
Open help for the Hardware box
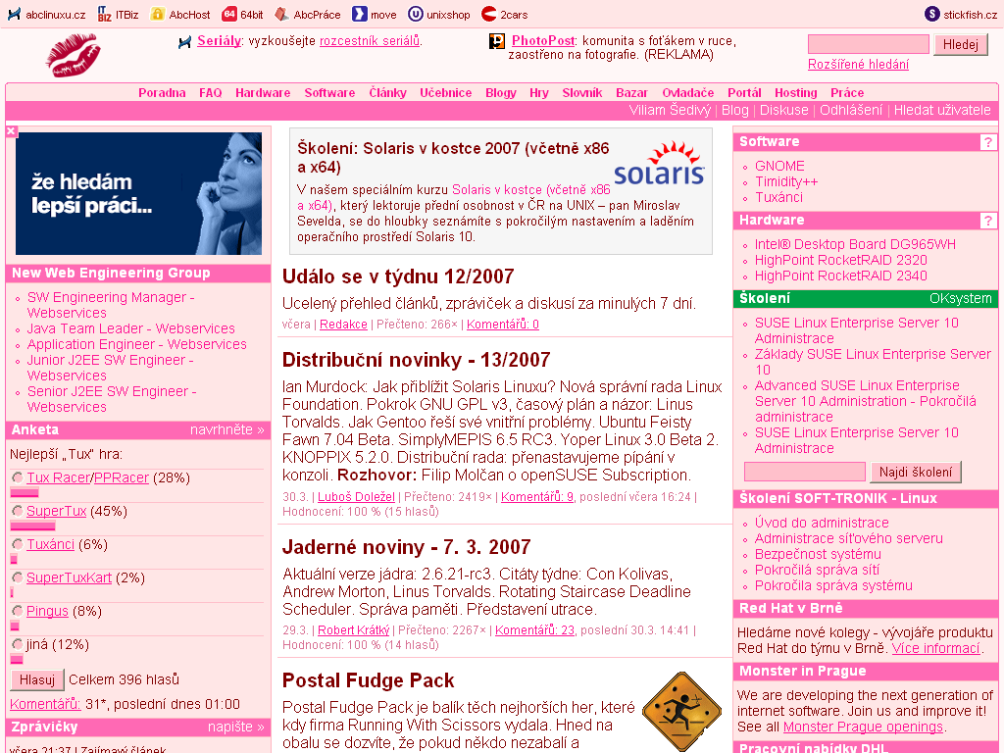[988, 221]
